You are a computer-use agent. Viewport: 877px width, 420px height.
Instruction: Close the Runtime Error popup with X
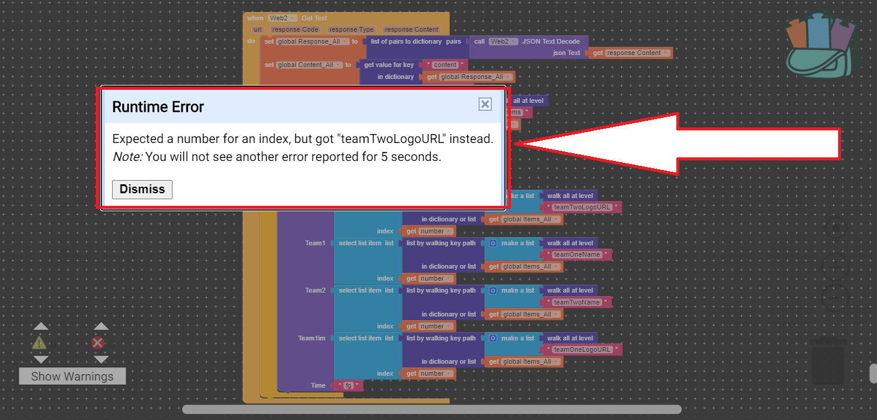click(x=485, y=105)
